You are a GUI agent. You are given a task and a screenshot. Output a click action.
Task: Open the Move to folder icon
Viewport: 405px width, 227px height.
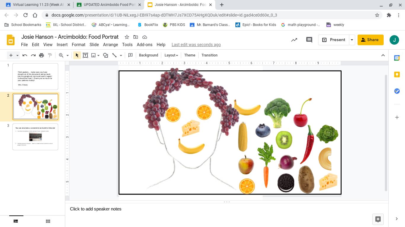[135, 37]
